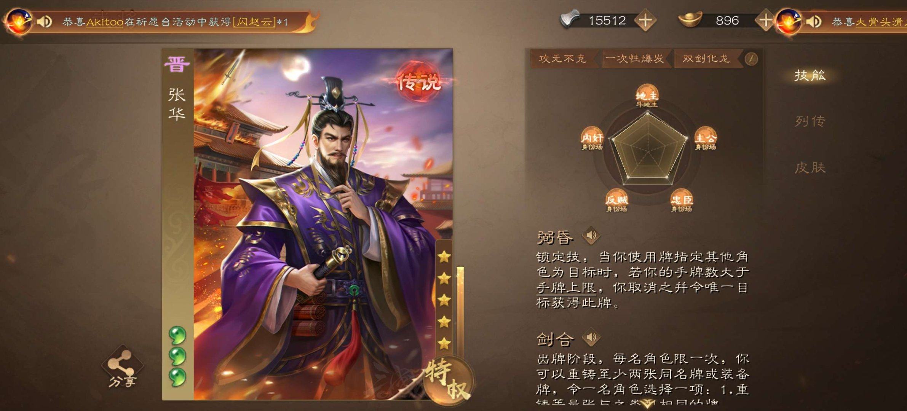The height and width of the screenshot is (411, 907).
Task: Select the 内奸 role node
Action: [x=592, y=139]
